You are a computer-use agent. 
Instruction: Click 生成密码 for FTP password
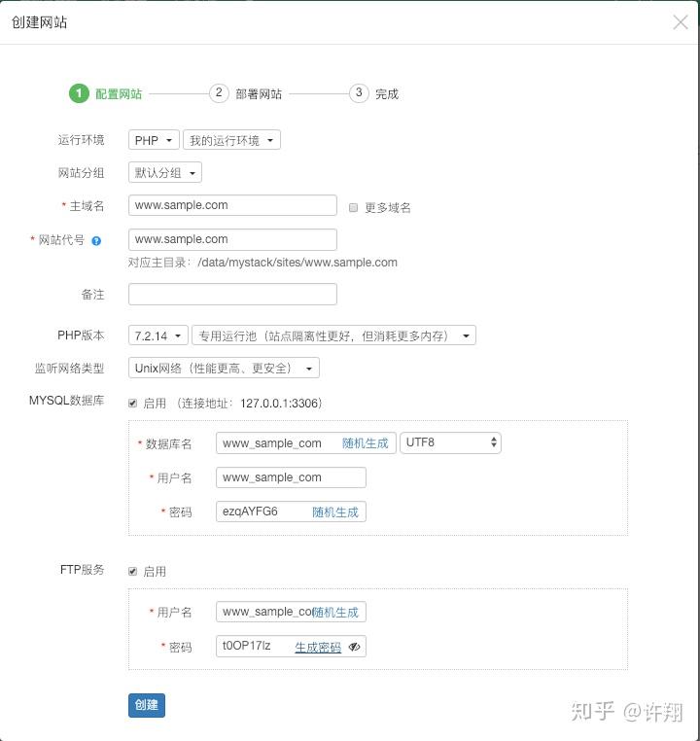pyautogui.click(x=318, y=647)
